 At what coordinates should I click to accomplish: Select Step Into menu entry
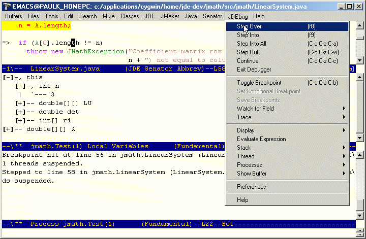coord(248,35)
